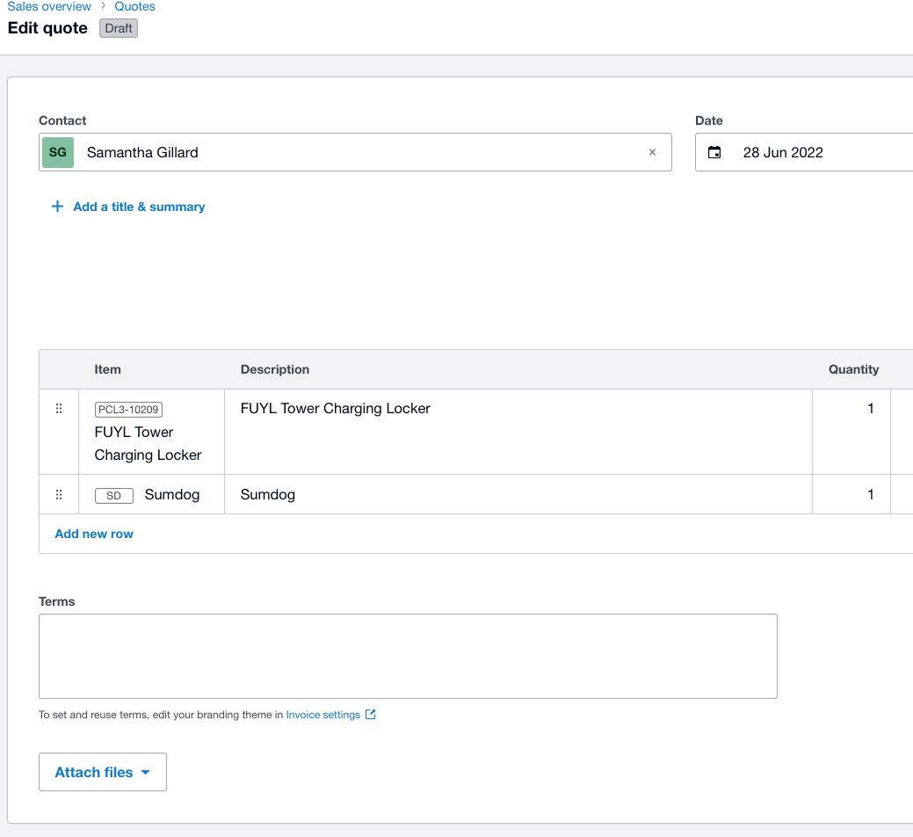Click the Attach files button
Image resolution: width=913 pixels, height=837 pixels.
(103, 772)
